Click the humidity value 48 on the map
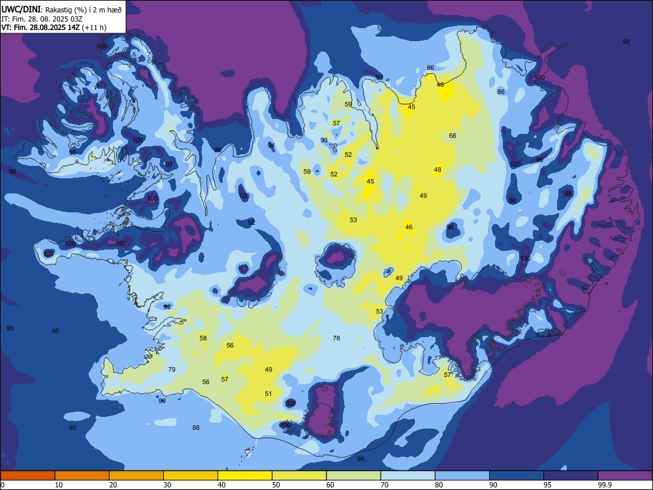This screenshot has height=490, width=653. 438,170
